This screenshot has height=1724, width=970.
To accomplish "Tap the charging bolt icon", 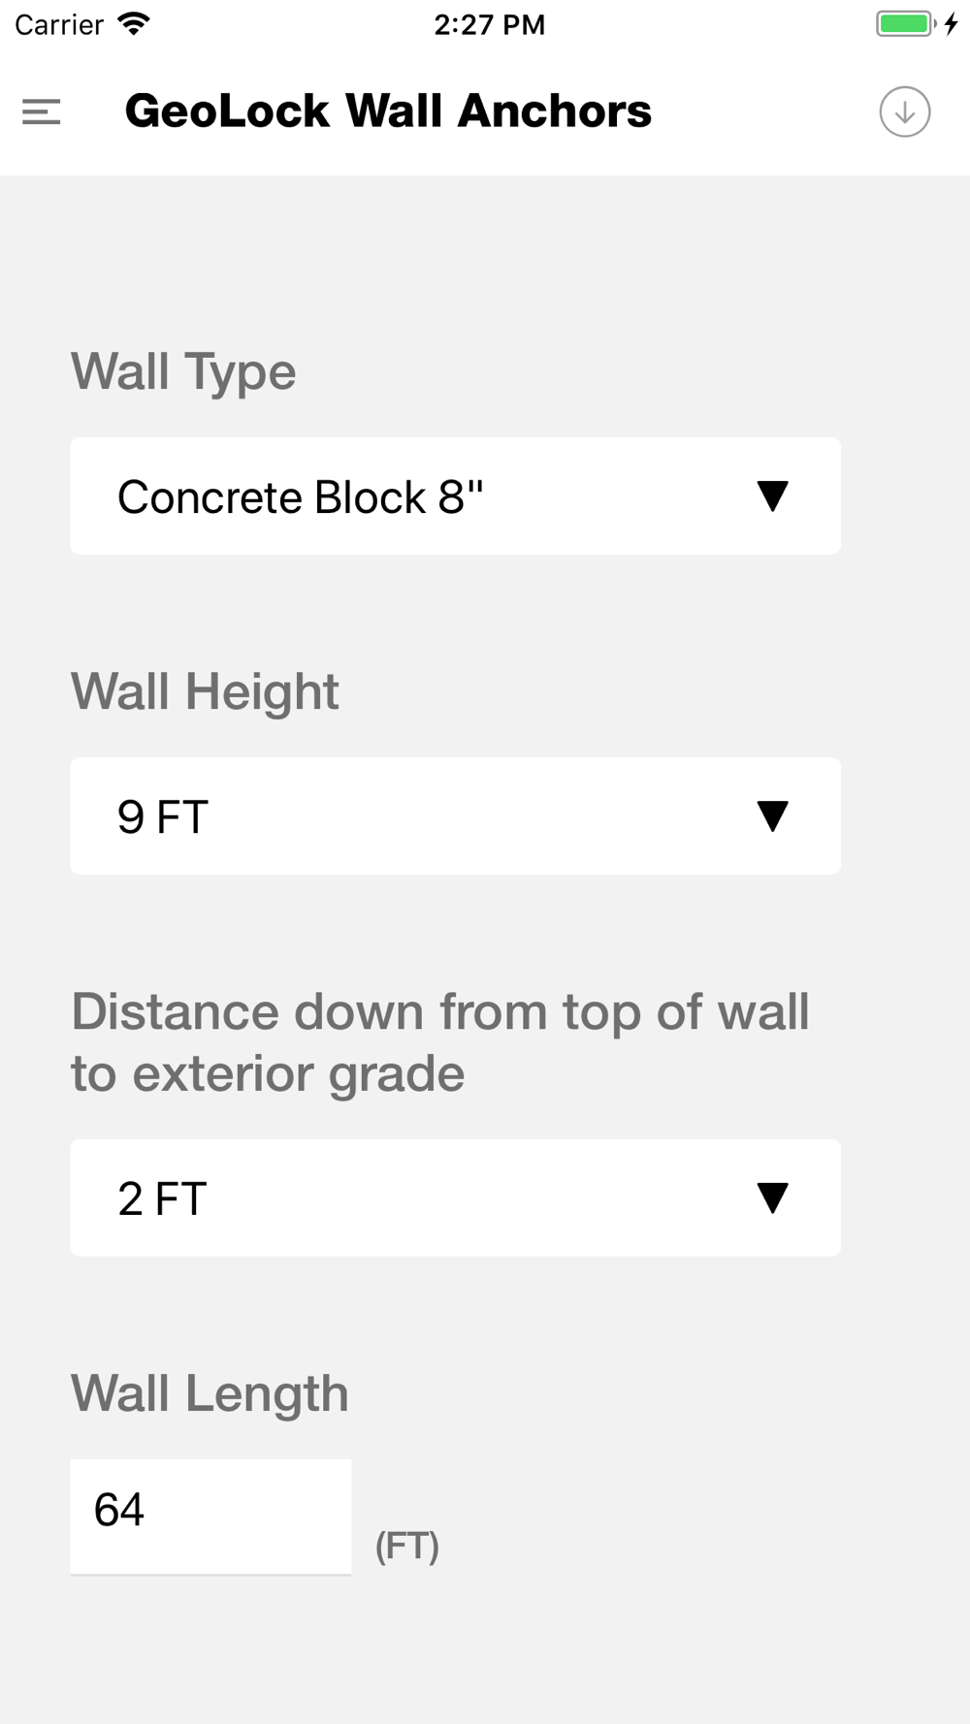I will click(951, 23).
